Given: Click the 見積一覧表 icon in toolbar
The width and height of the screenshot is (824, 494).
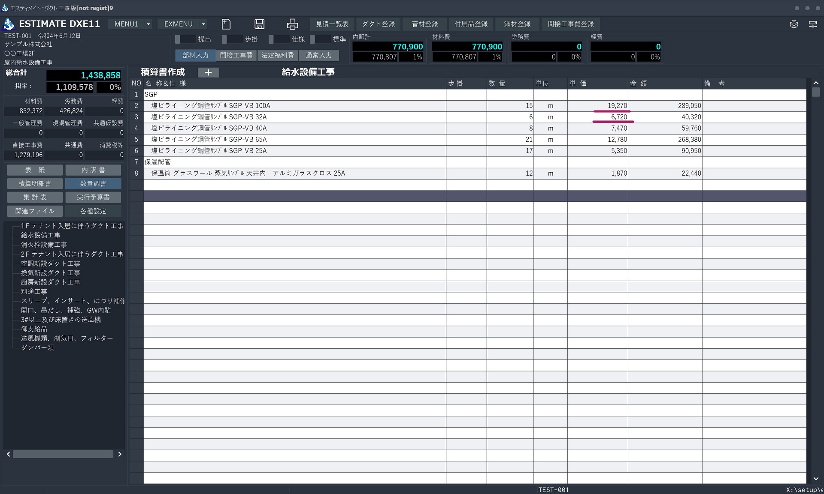Looking at the screenshot, I should click(x=332, y=24).
